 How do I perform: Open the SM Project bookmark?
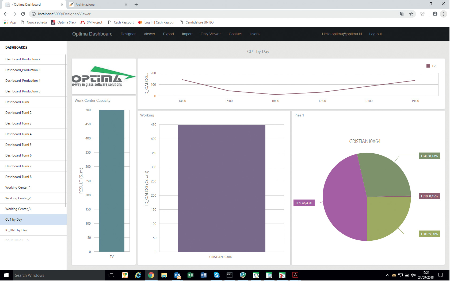(91, 22)
